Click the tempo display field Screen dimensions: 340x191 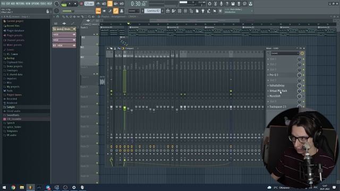click(89, 4)
